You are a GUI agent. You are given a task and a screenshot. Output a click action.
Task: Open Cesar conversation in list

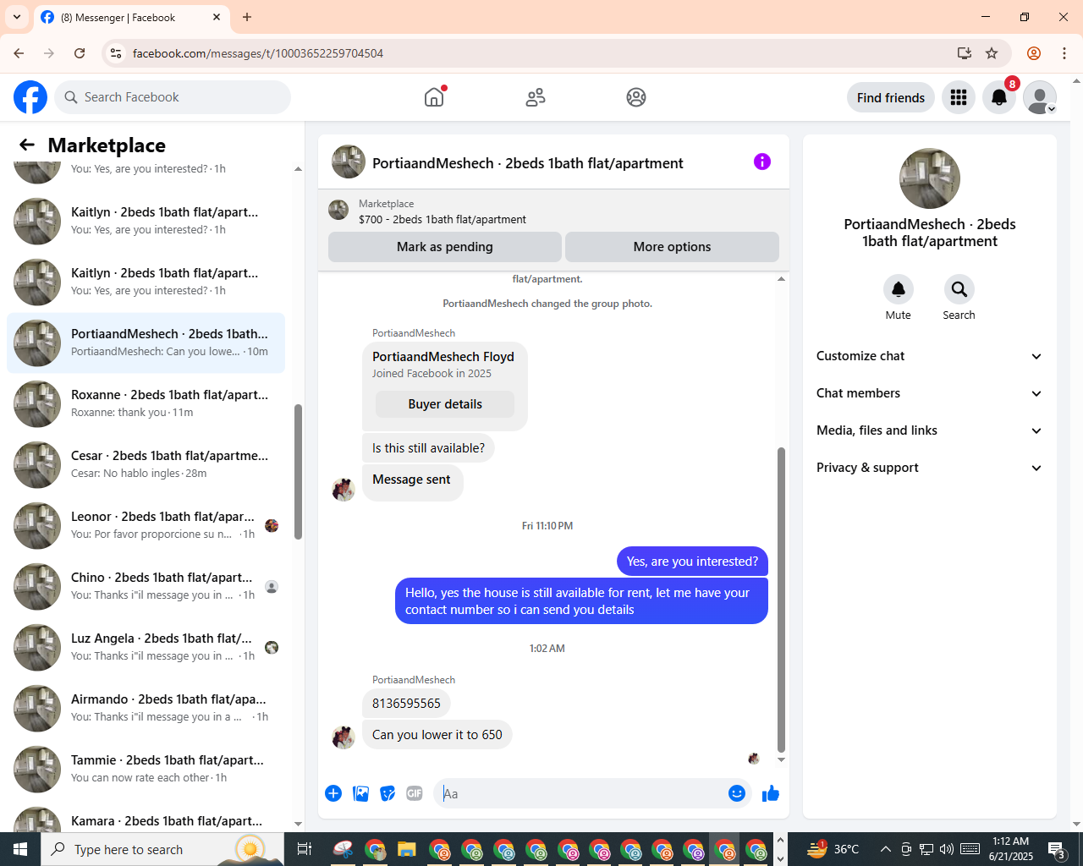[146, 465]
